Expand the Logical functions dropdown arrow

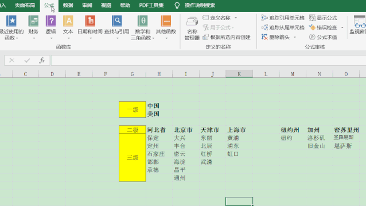pos(51,38)
